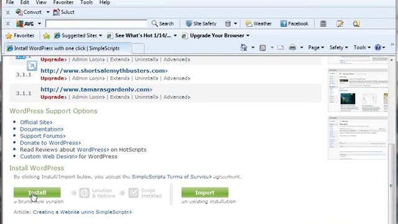Open the Weather toolbar button
Image resolution: width=398 pixels, height=224 pixels.
click(x=259, y=24)
